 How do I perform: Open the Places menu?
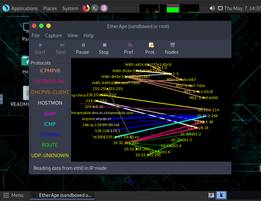click(50, 8)
